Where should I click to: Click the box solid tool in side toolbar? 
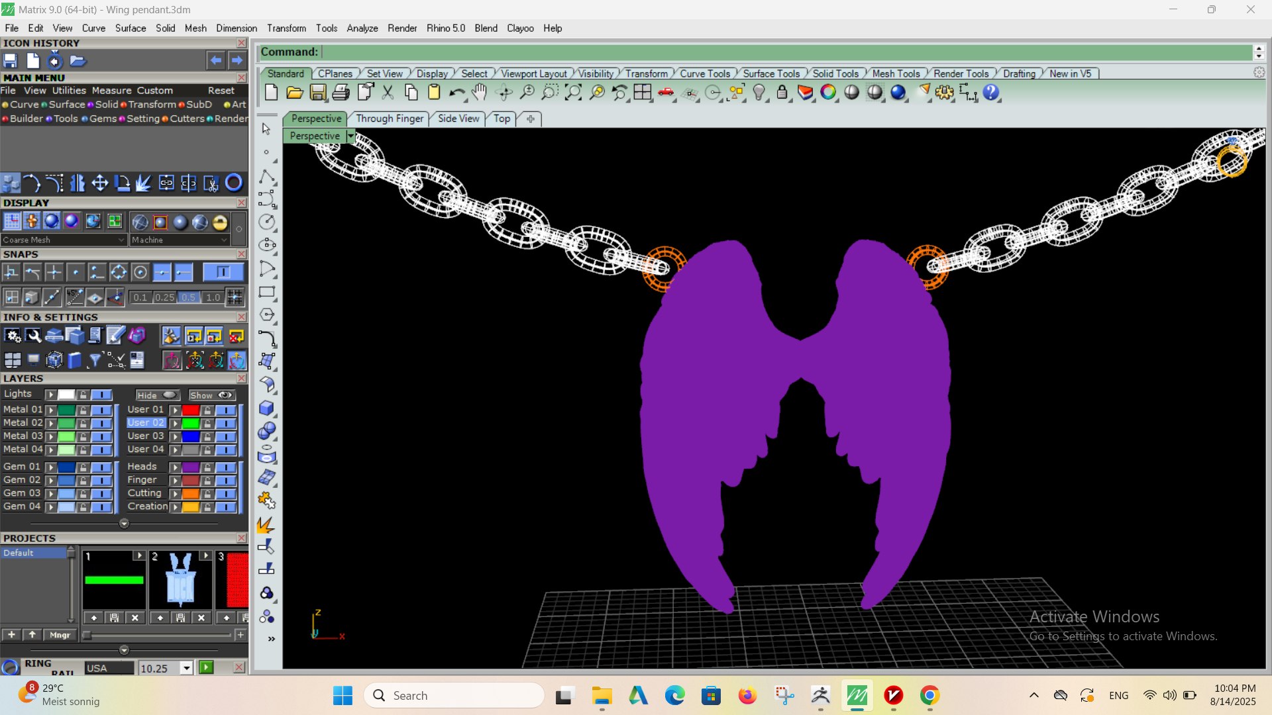(x=267, y=408)
